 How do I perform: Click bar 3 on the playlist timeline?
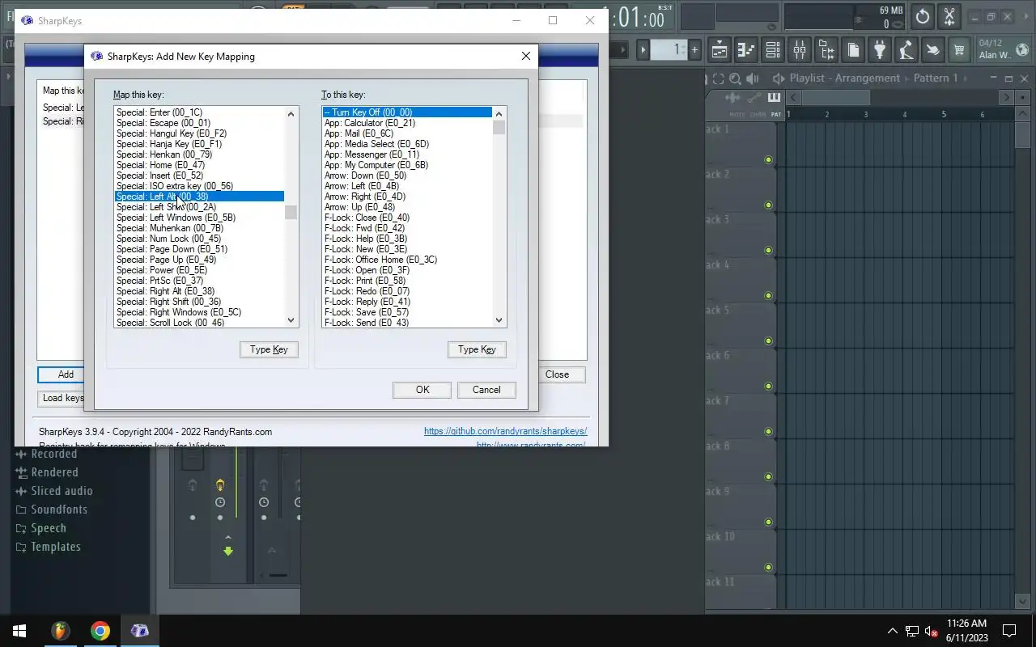tap(865, 115)
